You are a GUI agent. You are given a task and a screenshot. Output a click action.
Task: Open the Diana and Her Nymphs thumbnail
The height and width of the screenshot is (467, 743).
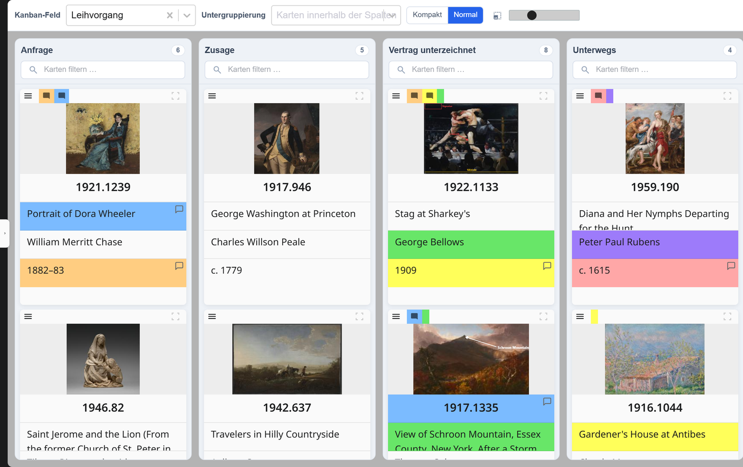pos(655,138)
